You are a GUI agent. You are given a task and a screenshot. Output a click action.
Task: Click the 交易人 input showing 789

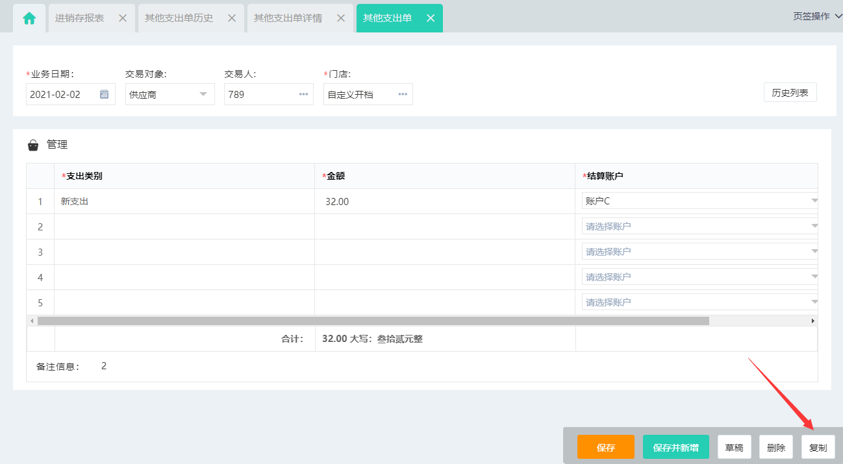coord(269,94)
